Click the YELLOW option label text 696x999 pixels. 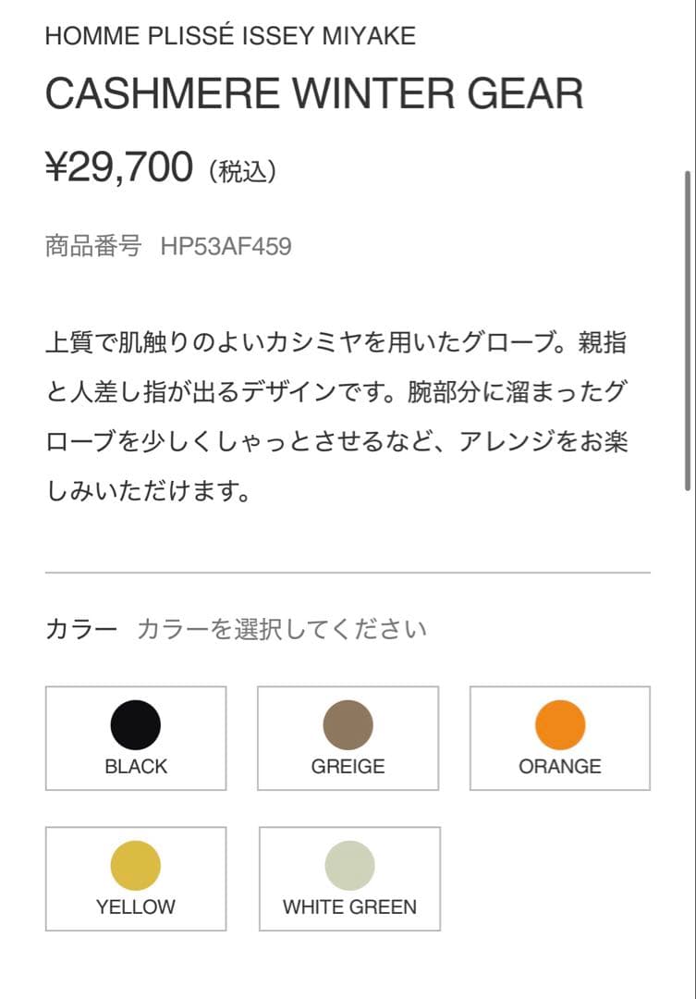coord(136,907)
